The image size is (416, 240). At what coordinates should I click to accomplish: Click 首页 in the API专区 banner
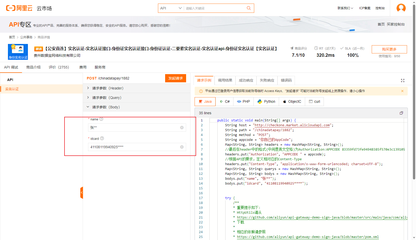[x=381, y=24]
